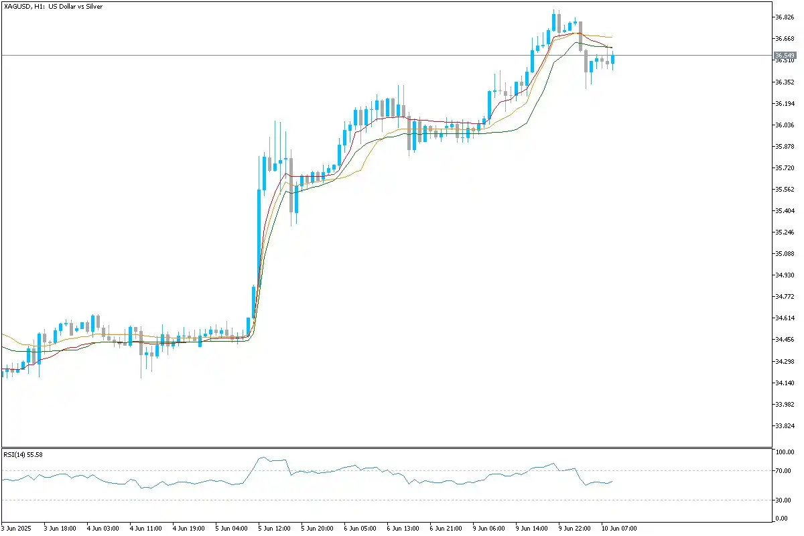This screenshot has height=536, width=804.
Task: Click the 36.036 price axis label
Action: tap(785, 125)
